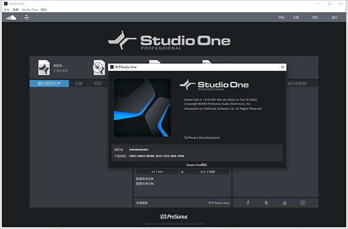
Task: Click the Software Development credits text
Action: click(x=202, y=137)
